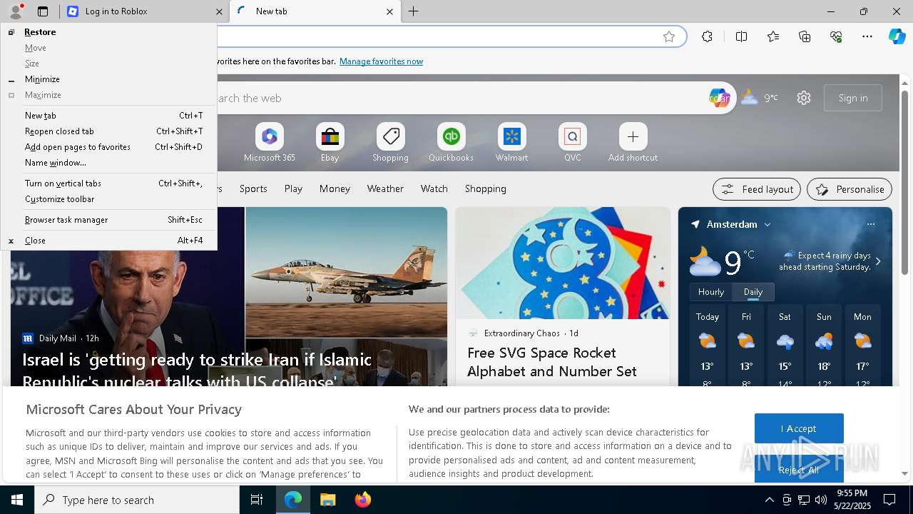The width and height of the screenshot is (913, 514).
Task: Choose Minimize from the window menu
Action: click(109, 79)
